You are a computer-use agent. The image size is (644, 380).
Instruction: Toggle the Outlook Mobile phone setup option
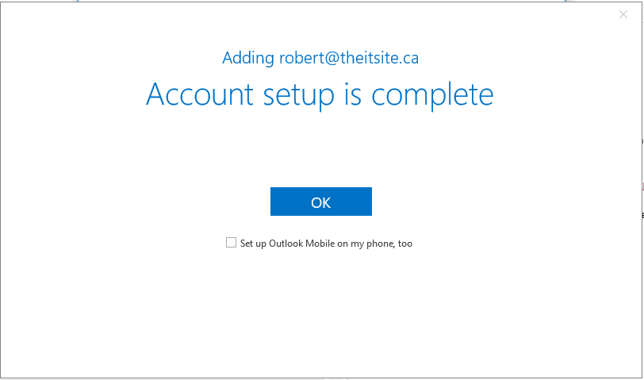232,243
